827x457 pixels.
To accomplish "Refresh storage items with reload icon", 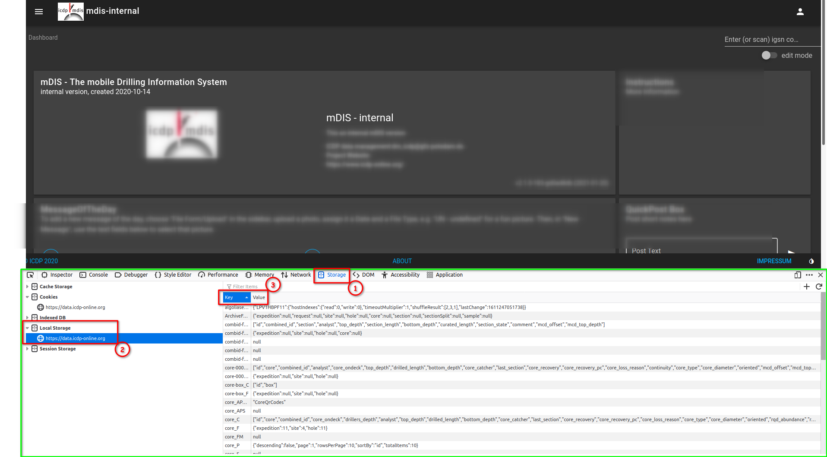I will point(819,286).
